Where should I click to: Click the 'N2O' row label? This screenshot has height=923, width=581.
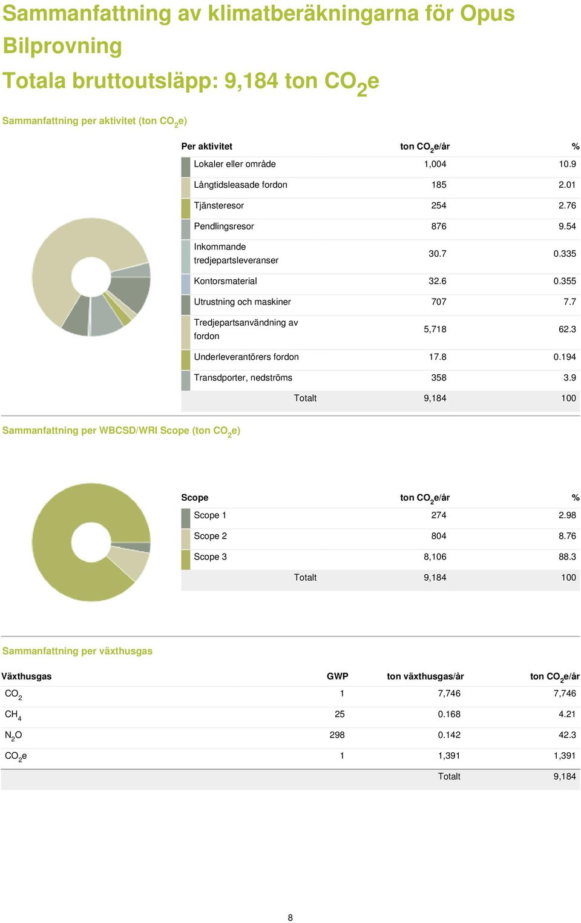(x=13, y=736)
